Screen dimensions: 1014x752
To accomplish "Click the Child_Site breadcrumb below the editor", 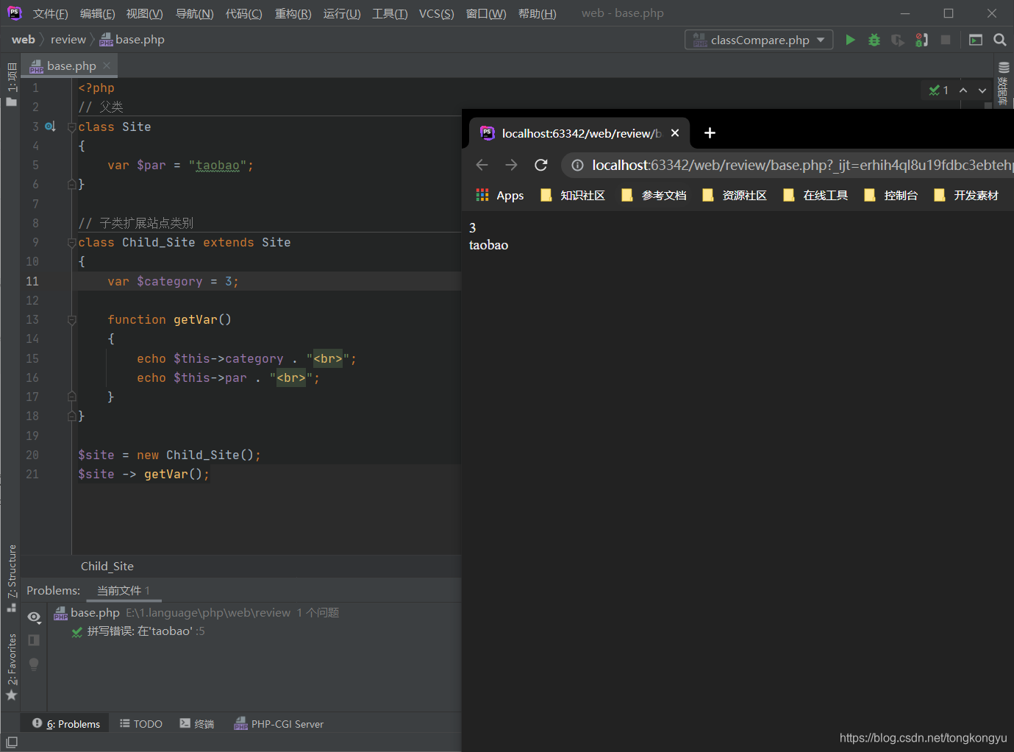I will coord(107,566).
